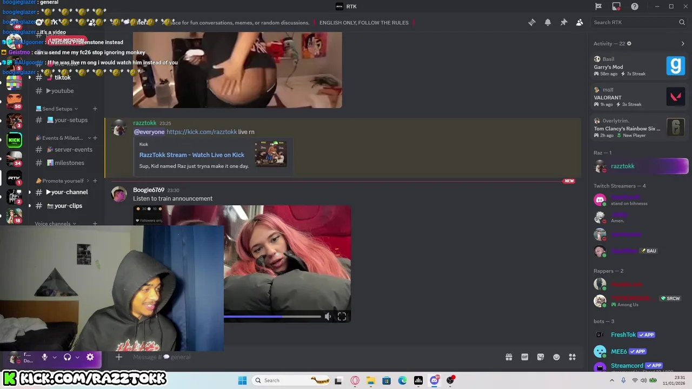
Task: Open razztokk username in the message
Action: [x=145, y=123]
